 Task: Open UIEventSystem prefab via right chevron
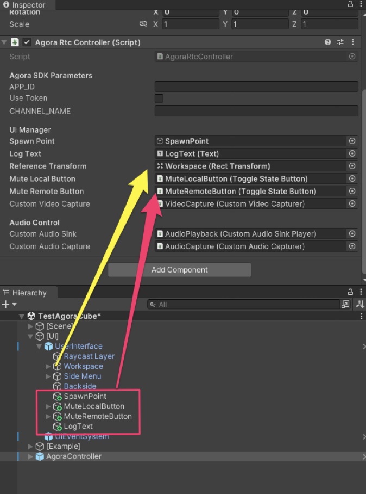364,436
